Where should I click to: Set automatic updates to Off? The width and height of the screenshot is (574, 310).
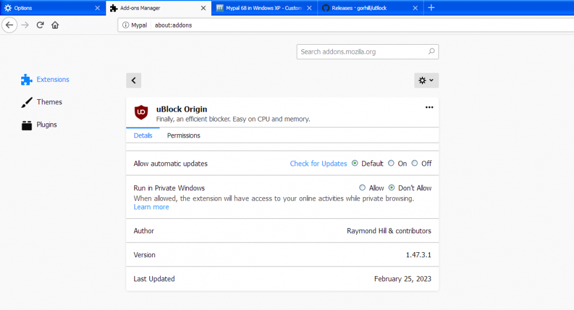tap(415, 163)
